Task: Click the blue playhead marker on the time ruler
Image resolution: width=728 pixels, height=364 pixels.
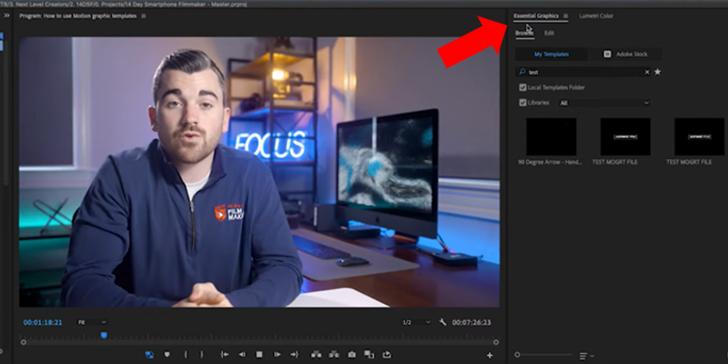Action: tap(104, 335)
